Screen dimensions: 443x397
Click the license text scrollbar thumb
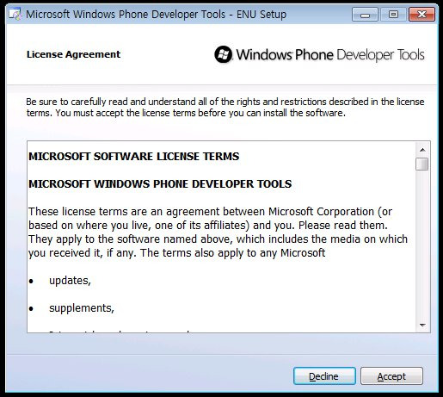point(422,164)
